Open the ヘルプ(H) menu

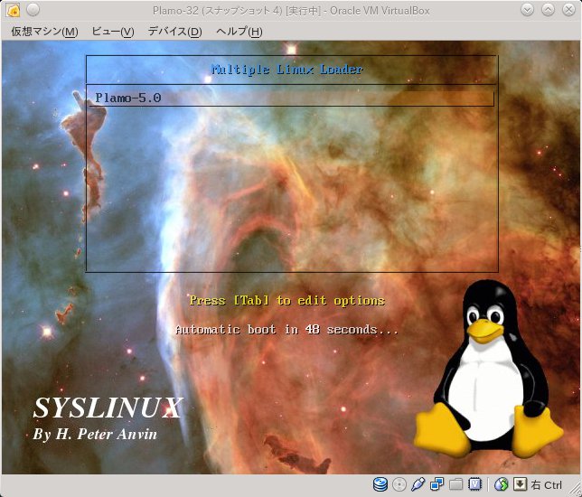tap(239, 32)
